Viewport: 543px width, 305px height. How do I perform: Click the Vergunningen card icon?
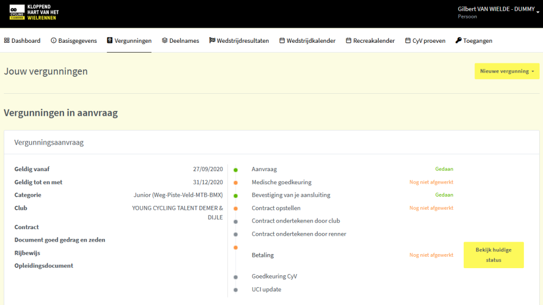coord(110,41)
